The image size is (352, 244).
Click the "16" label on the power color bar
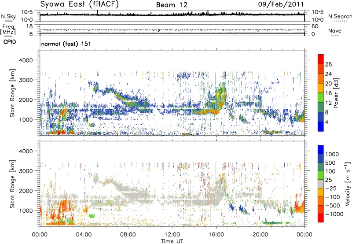(328, 93)
